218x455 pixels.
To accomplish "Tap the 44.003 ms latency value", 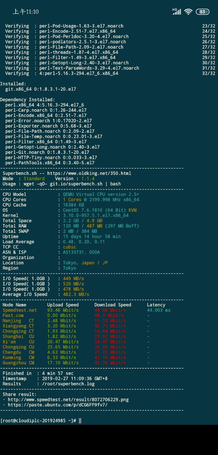I will (158, 310).
